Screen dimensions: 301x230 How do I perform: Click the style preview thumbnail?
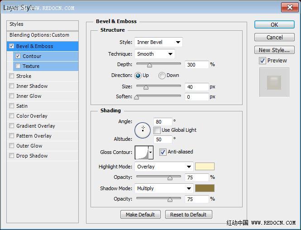click(x=274, y=82)
